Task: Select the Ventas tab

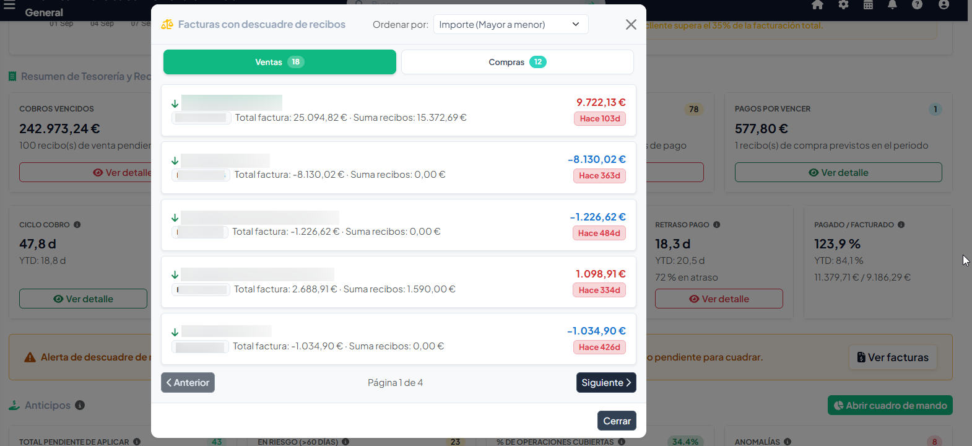Action: pyautogui.click(x=280, y=62)
